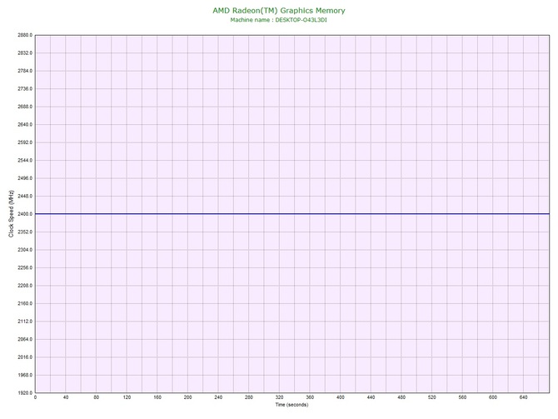
Task: Click the 'Time (seconds)' axis label
Action: [x=291, y=405]
